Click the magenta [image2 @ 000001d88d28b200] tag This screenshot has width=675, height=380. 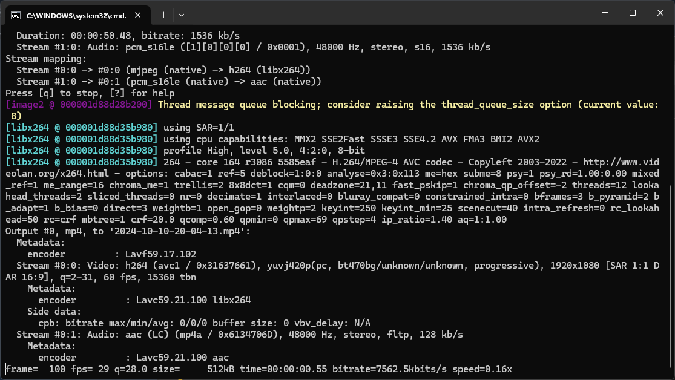[x=79, y=105]
